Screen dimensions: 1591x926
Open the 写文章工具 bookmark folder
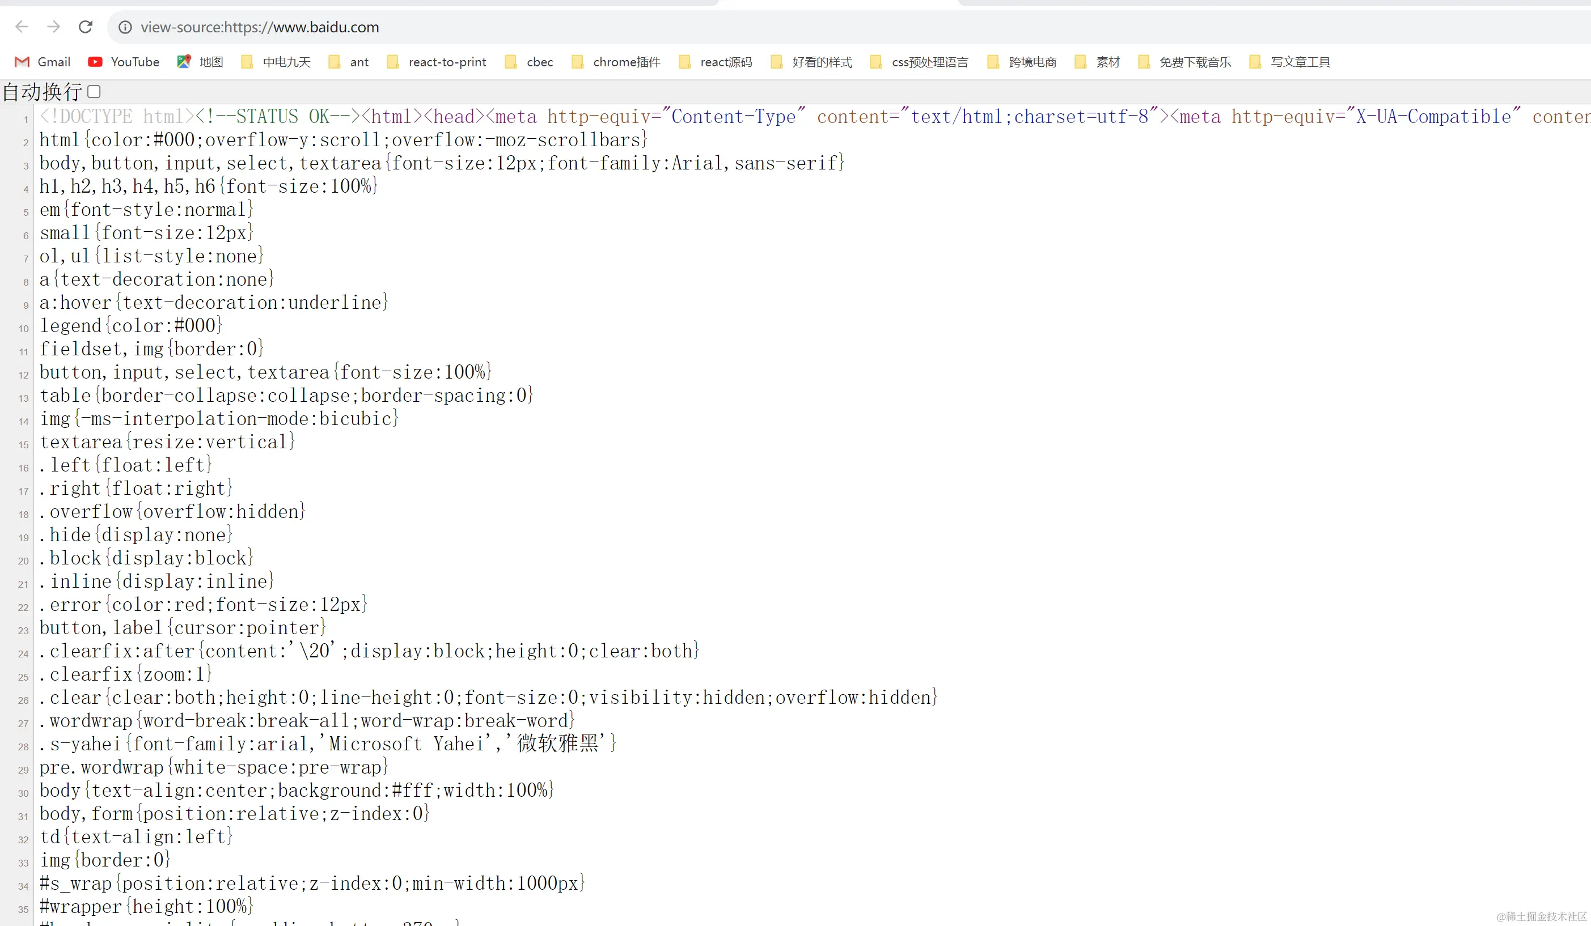coord(1290,62)
